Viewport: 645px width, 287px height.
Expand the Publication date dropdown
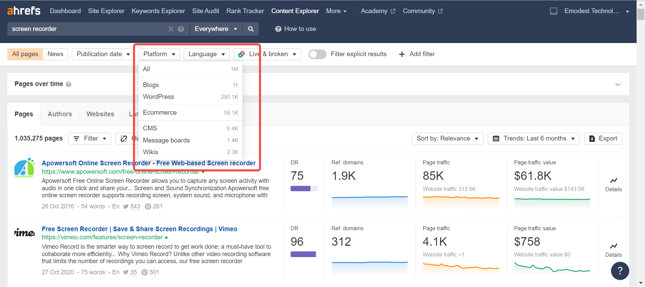103,54
